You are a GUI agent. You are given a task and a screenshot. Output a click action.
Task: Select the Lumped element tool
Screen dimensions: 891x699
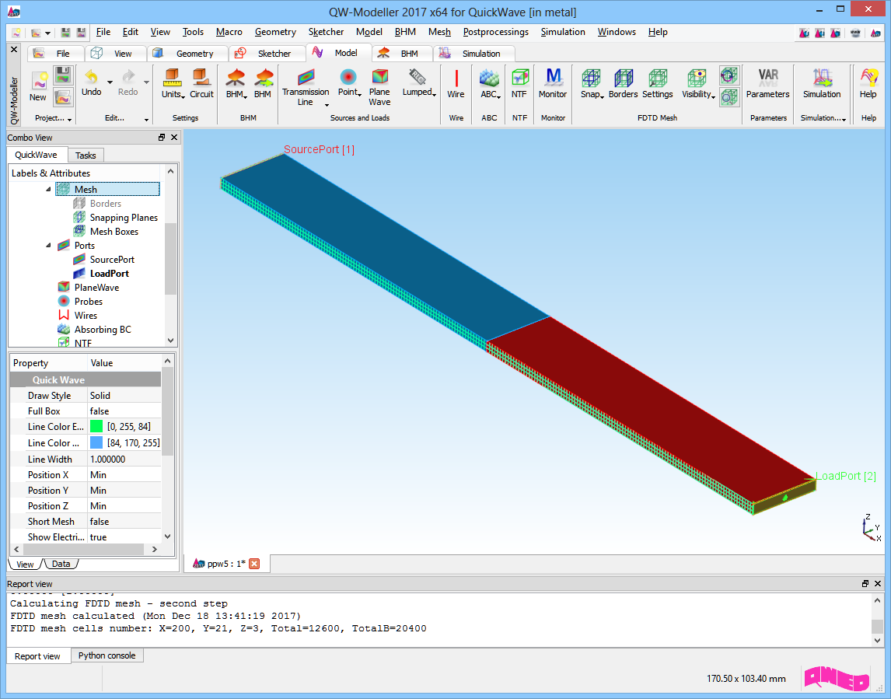click(x=417, y=77)
